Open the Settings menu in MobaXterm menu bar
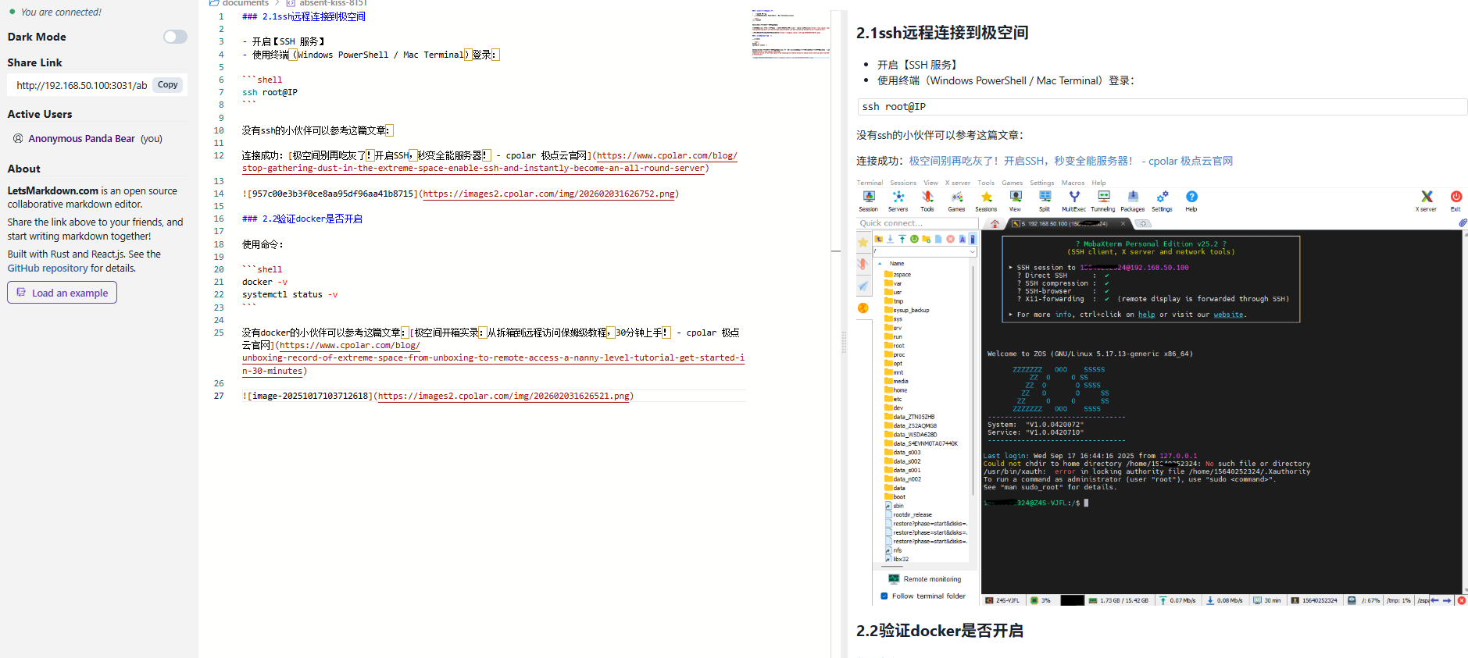 1041,183
